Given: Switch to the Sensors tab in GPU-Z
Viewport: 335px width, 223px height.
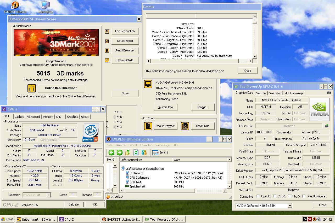Looking at the screenshot, I should (x=261, y=93).
